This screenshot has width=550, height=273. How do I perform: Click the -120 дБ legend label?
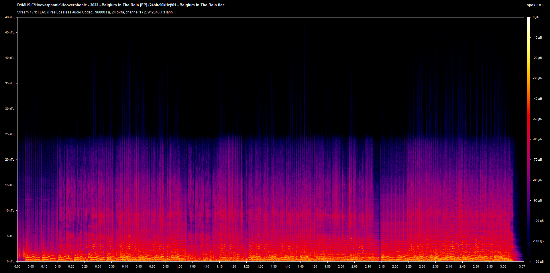538,261
